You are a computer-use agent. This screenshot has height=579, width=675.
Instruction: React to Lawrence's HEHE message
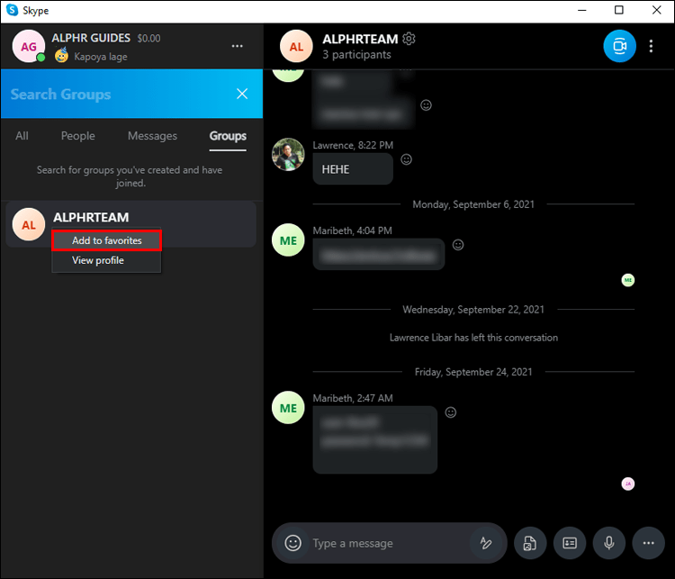pyautogui.click(x=407, y=159)
